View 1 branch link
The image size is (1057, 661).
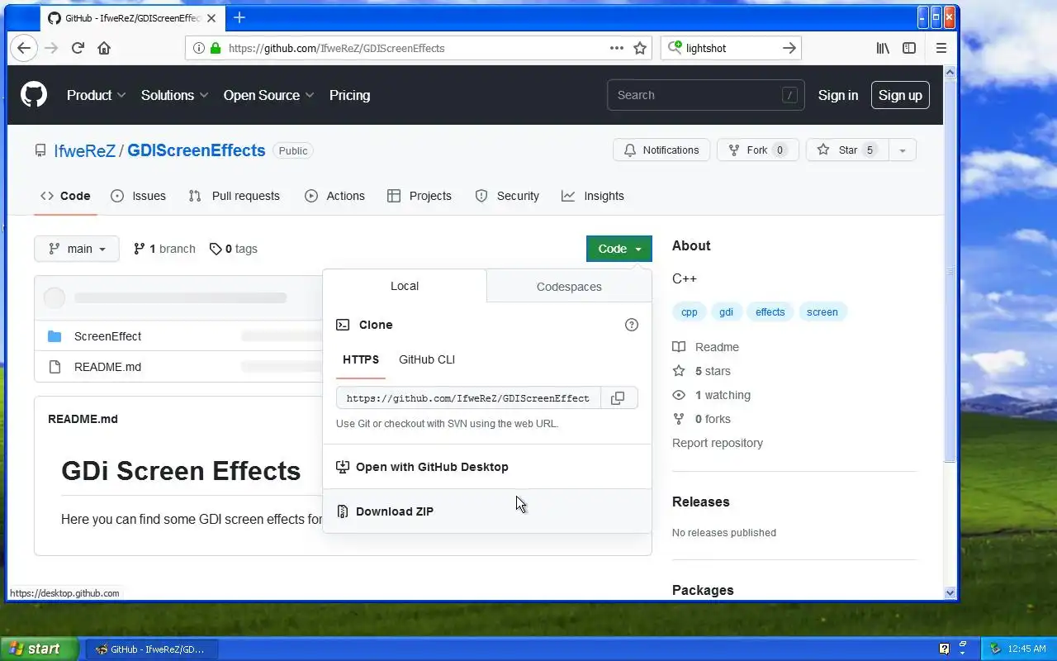(x=164, y=249)
